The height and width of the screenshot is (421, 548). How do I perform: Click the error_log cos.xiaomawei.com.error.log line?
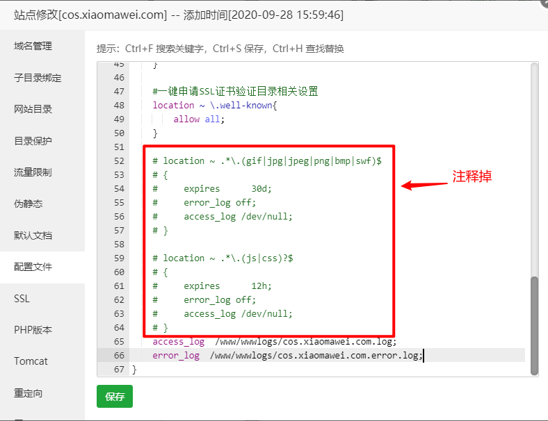tap(288, 356)
